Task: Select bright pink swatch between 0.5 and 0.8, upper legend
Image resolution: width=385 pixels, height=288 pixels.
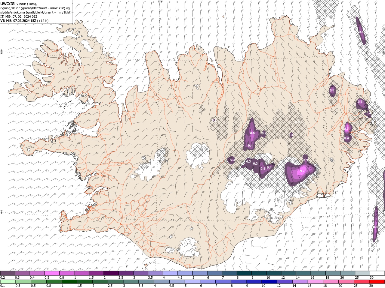Action: (x=52, y=273)
